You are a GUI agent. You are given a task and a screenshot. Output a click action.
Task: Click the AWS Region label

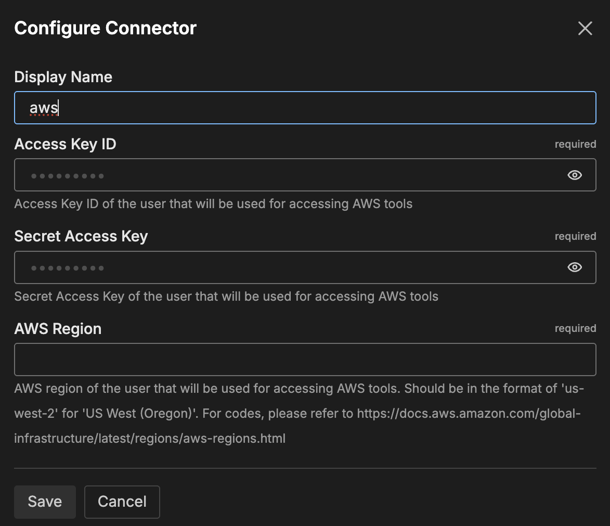click(58, 329)
